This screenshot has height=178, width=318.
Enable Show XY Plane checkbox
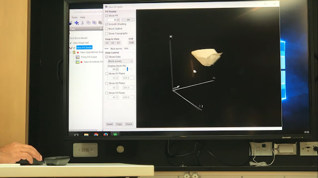(107, 74)
